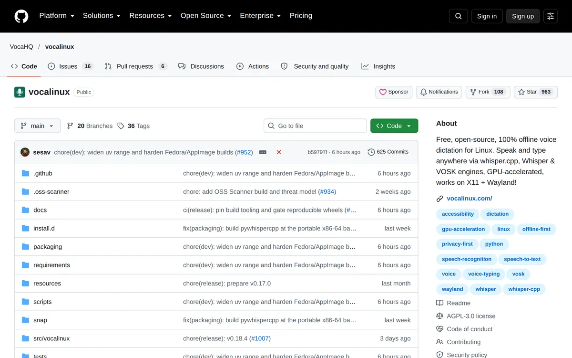View the 20 Branches list

[90, 126]
